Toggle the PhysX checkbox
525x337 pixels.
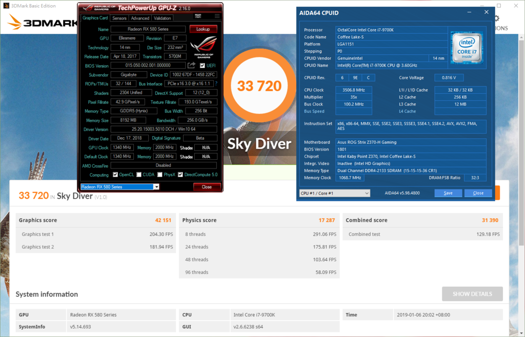tap(160, 175)
